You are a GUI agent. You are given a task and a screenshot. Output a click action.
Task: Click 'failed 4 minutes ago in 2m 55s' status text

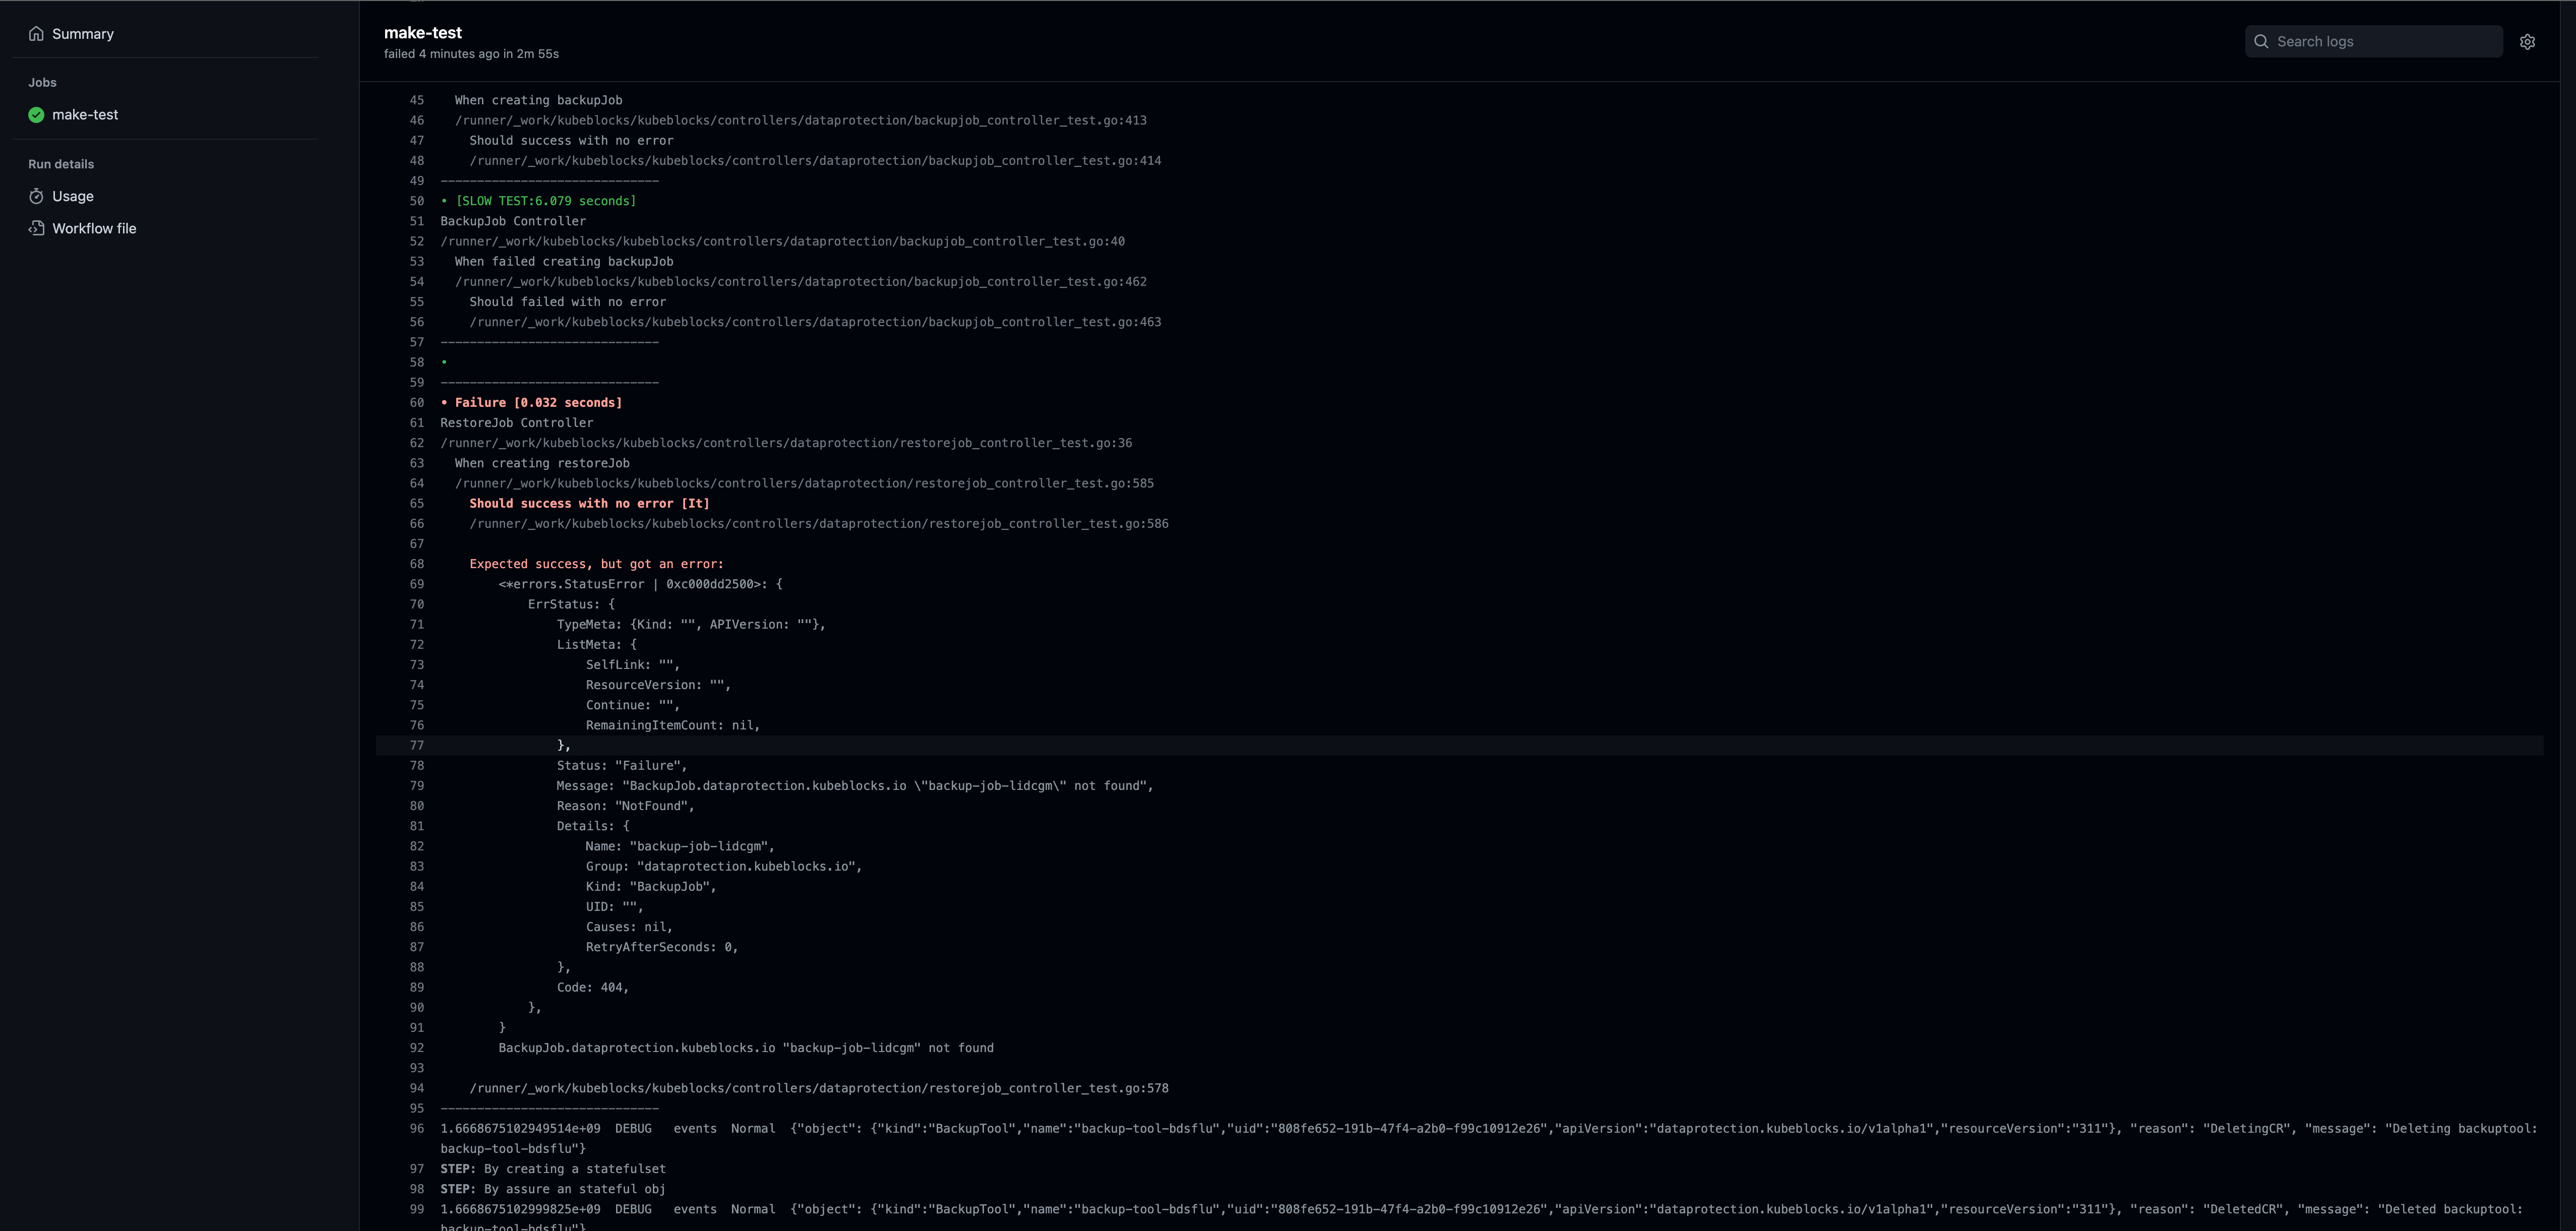coord(471,54)
